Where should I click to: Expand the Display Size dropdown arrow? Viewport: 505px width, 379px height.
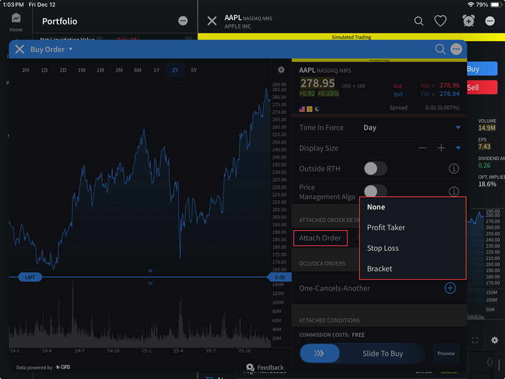pyautogui.click(x=458, y=148)
